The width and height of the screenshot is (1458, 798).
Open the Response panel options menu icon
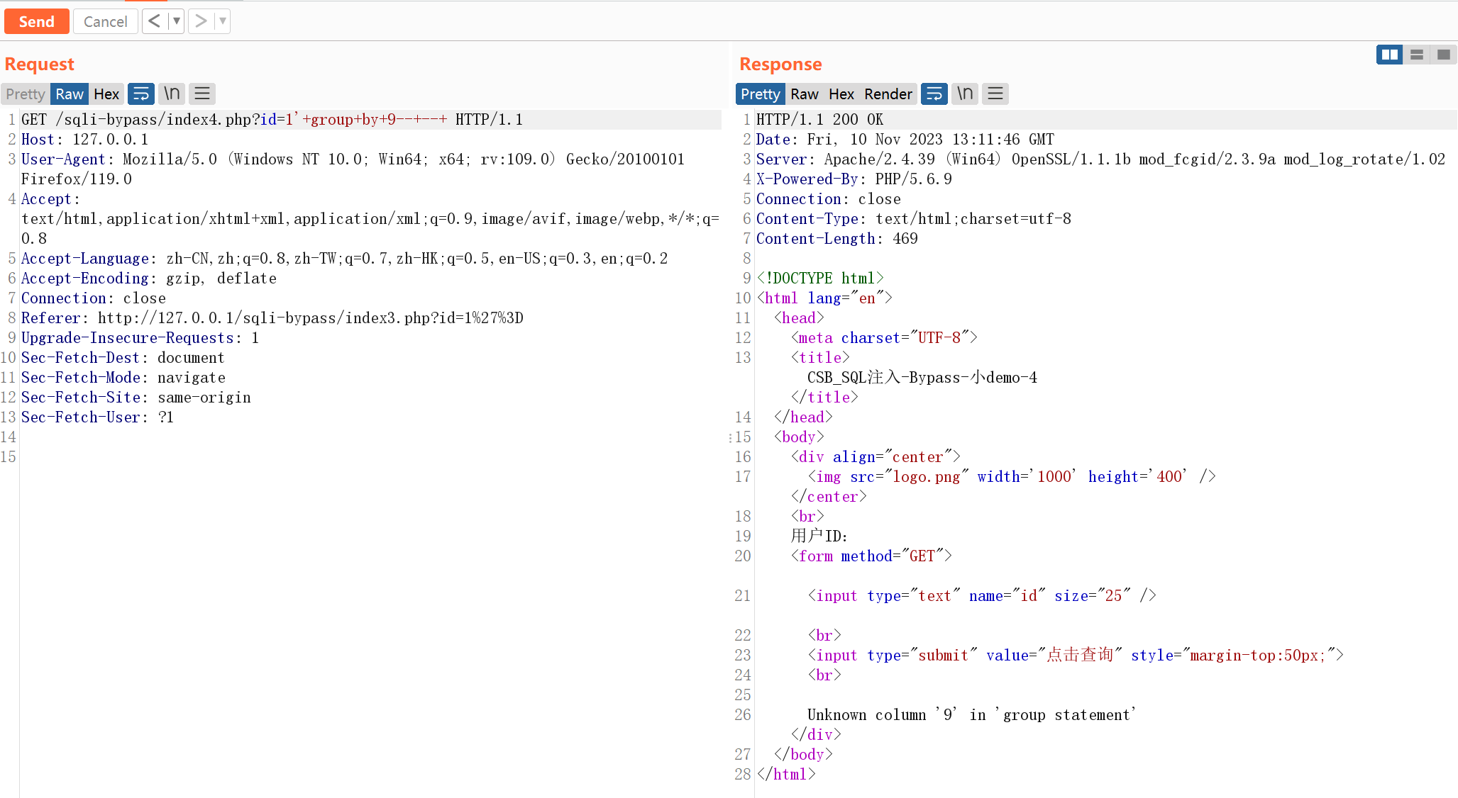995,94
